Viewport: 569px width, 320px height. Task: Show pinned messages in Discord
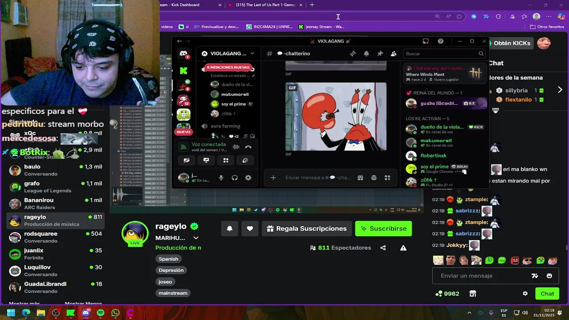click(x=380, y=53)
